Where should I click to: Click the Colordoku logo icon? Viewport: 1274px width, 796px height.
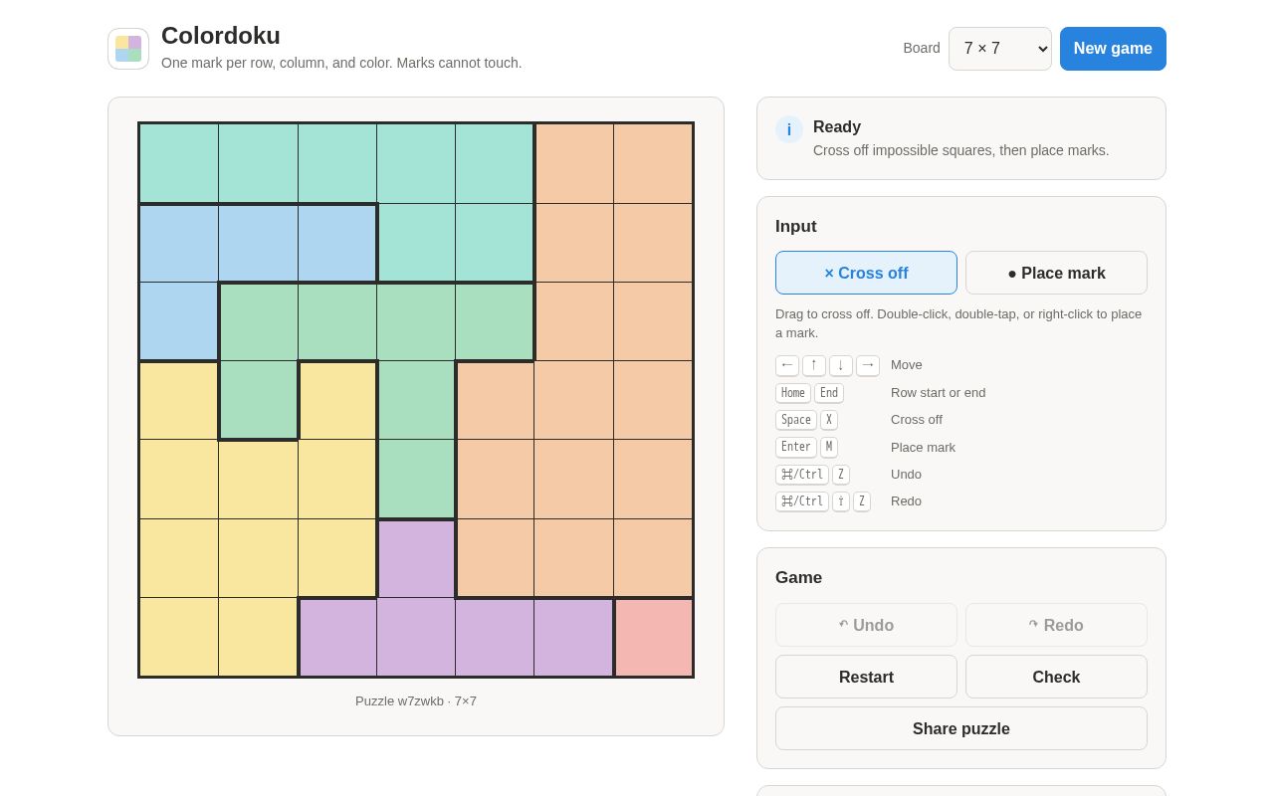(x=128, y=49)
